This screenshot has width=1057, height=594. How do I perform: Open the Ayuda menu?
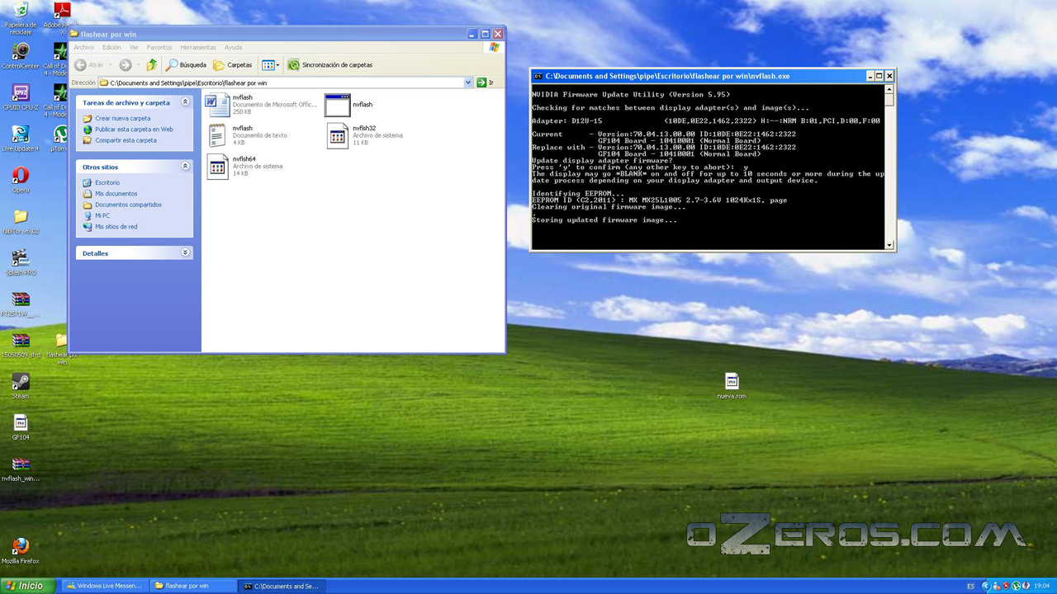234,48
